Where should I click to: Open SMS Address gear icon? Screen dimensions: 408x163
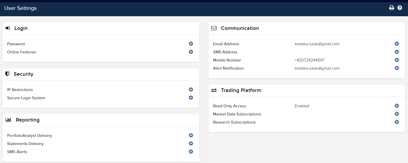(x=397, y=52)
